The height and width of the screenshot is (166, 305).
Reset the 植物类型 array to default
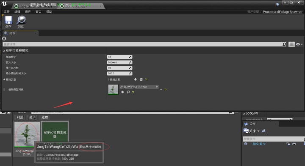(146, 79)
